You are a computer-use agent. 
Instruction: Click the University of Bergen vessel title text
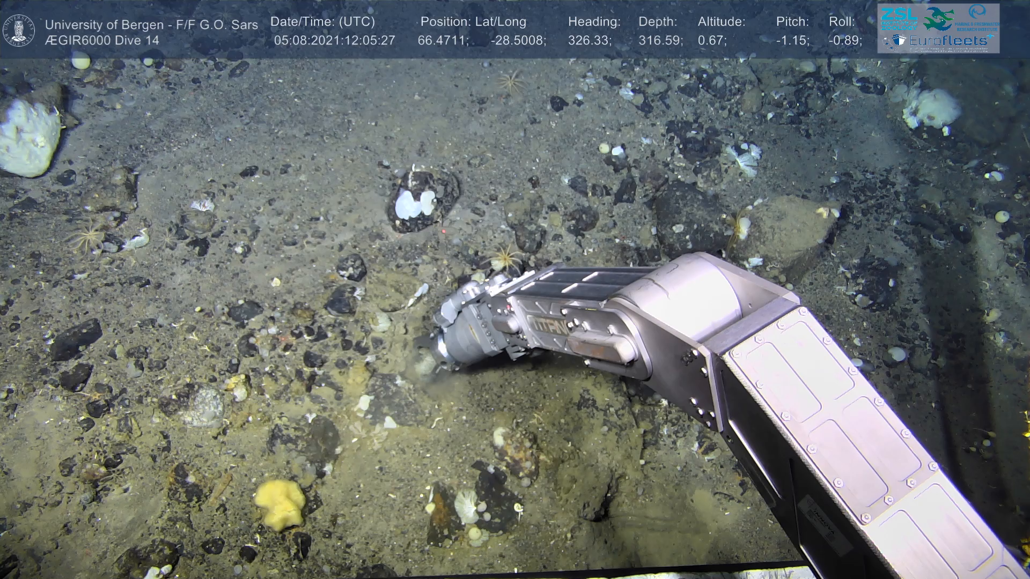[151, 25]
